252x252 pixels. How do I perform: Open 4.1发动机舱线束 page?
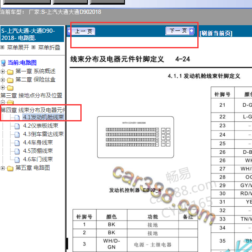43,117
